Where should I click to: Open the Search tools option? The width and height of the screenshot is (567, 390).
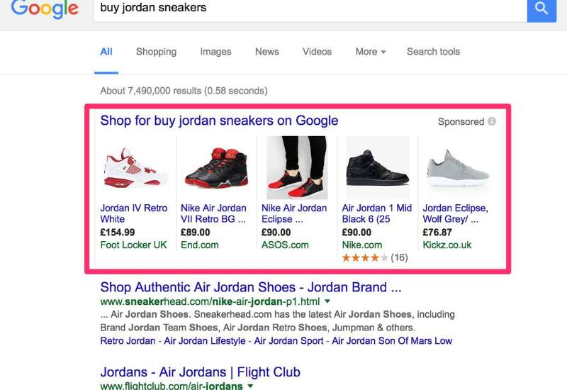[x=433, y=52]
